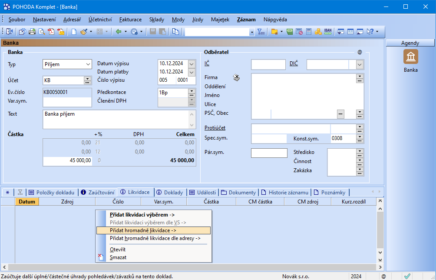
Task: Click the Pár.sym. input field
Action: coord(269,153)
